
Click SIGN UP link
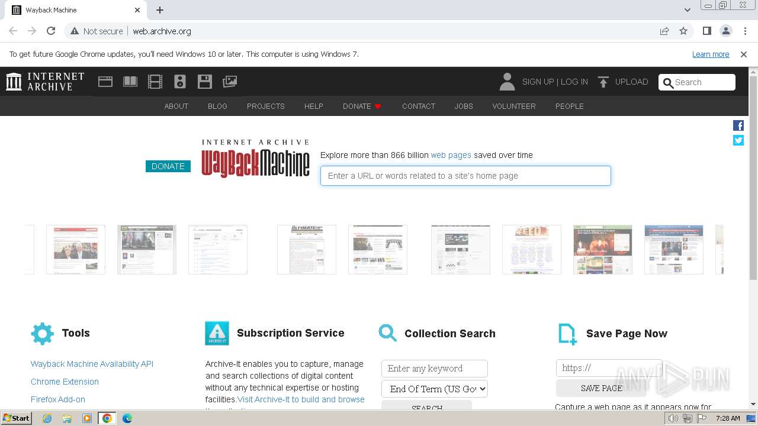tap(538, 82)
